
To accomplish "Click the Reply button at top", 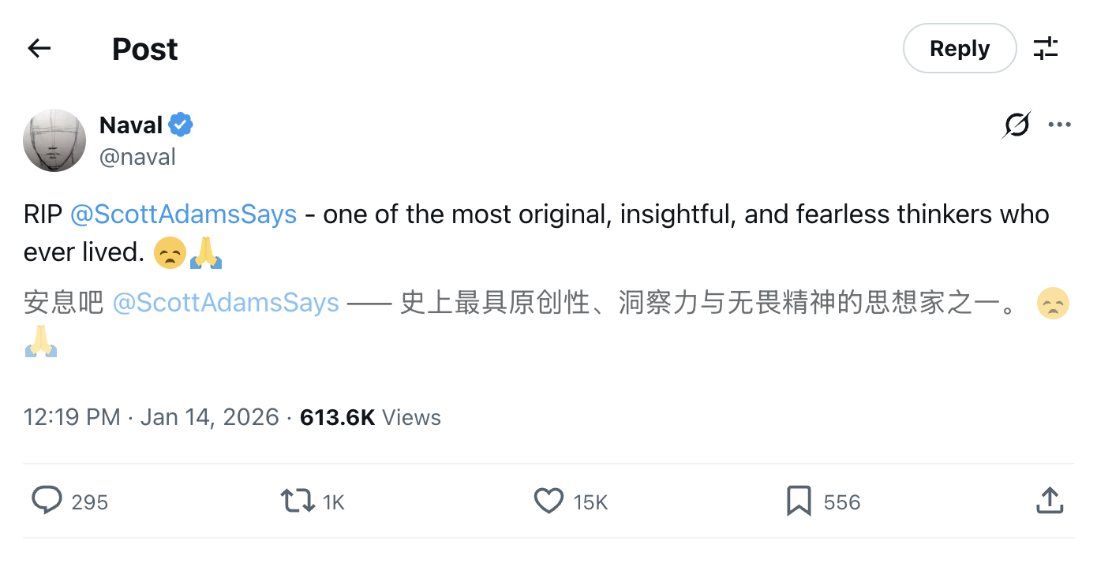I will click(x=959, y=49).
